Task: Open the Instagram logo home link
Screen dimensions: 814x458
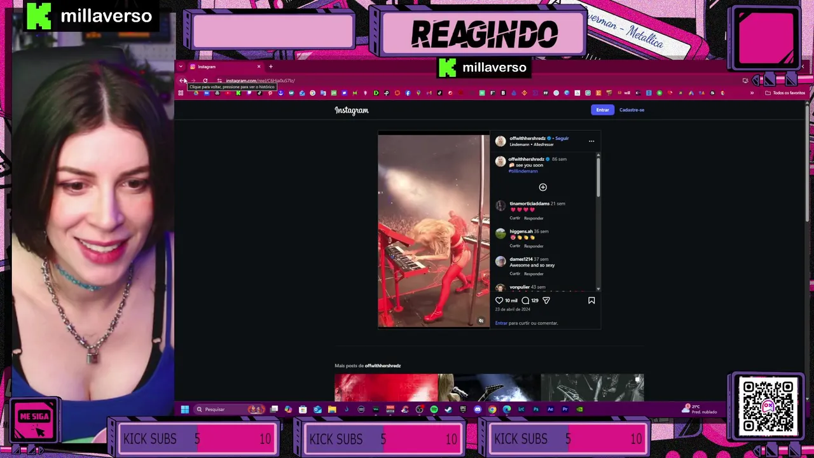Action: coord(352,110)
